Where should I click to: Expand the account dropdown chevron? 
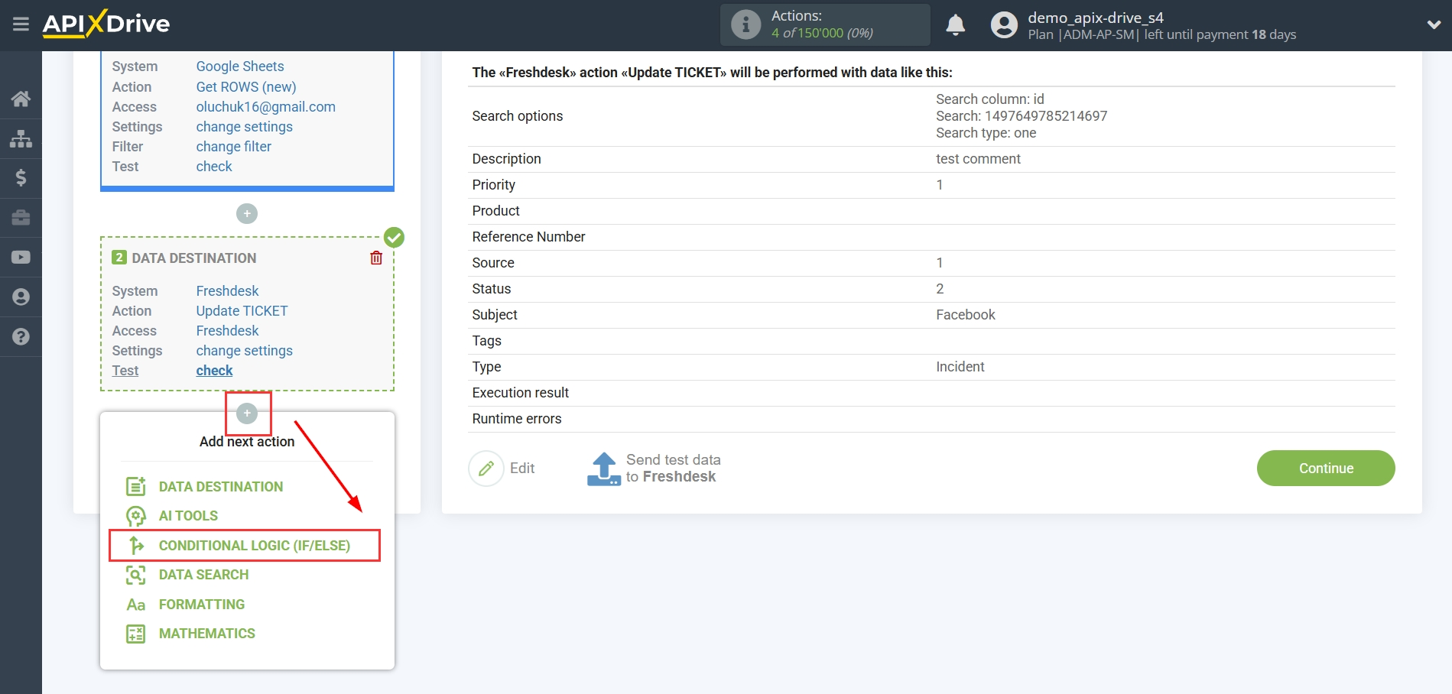1434,25
